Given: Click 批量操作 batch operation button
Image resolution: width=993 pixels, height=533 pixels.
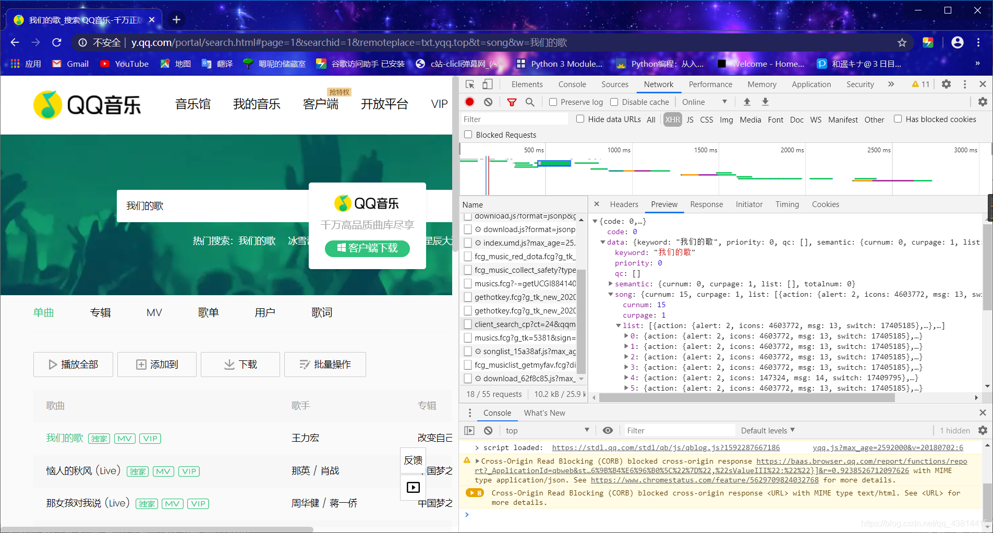Looking at the screenshot, I should (x=325, y=365).
